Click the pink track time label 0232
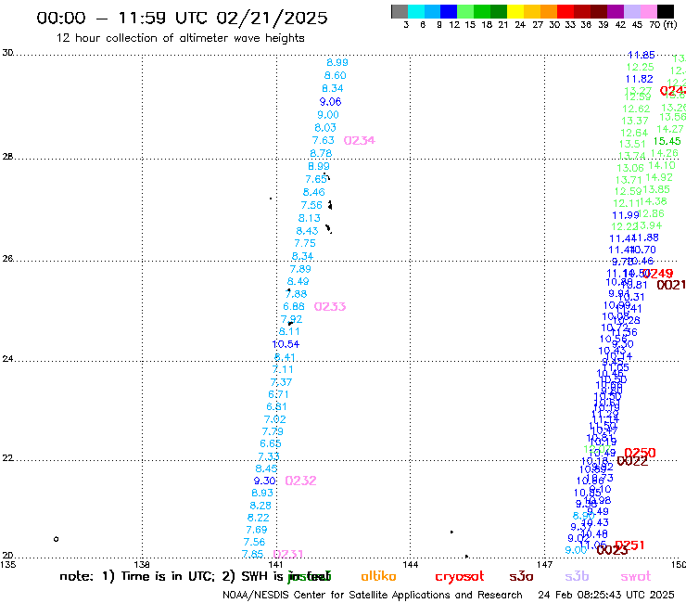686x603 pixels. [300, 481]
